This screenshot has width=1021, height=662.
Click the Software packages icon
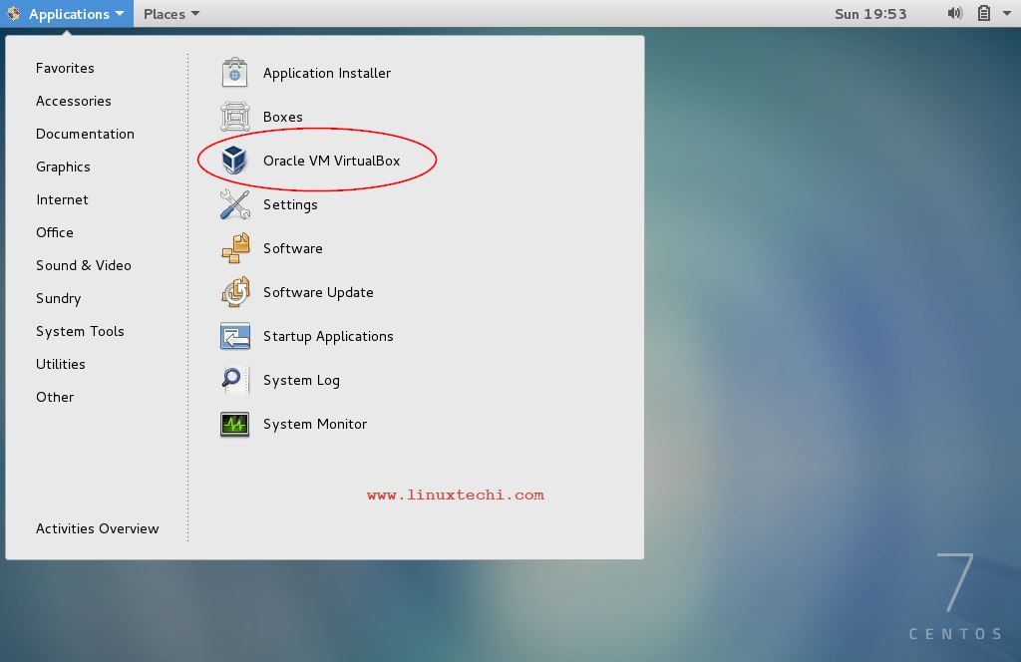click(x=235, y=248)
